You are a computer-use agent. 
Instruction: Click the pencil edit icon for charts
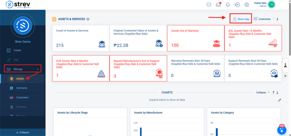click(279, 100)
